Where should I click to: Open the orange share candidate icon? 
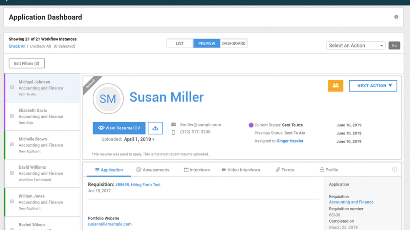[x=335, y=86]
